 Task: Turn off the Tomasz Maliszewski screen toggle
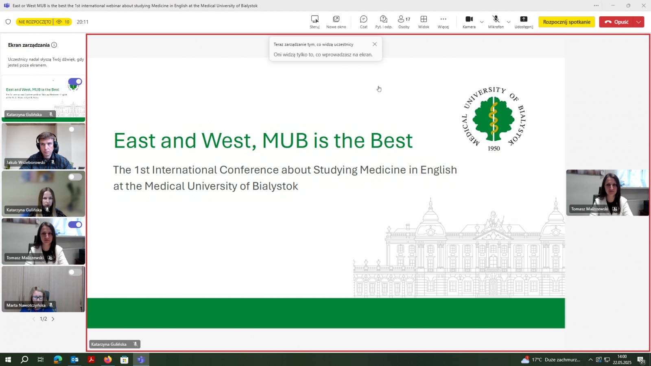coord(75,224)
